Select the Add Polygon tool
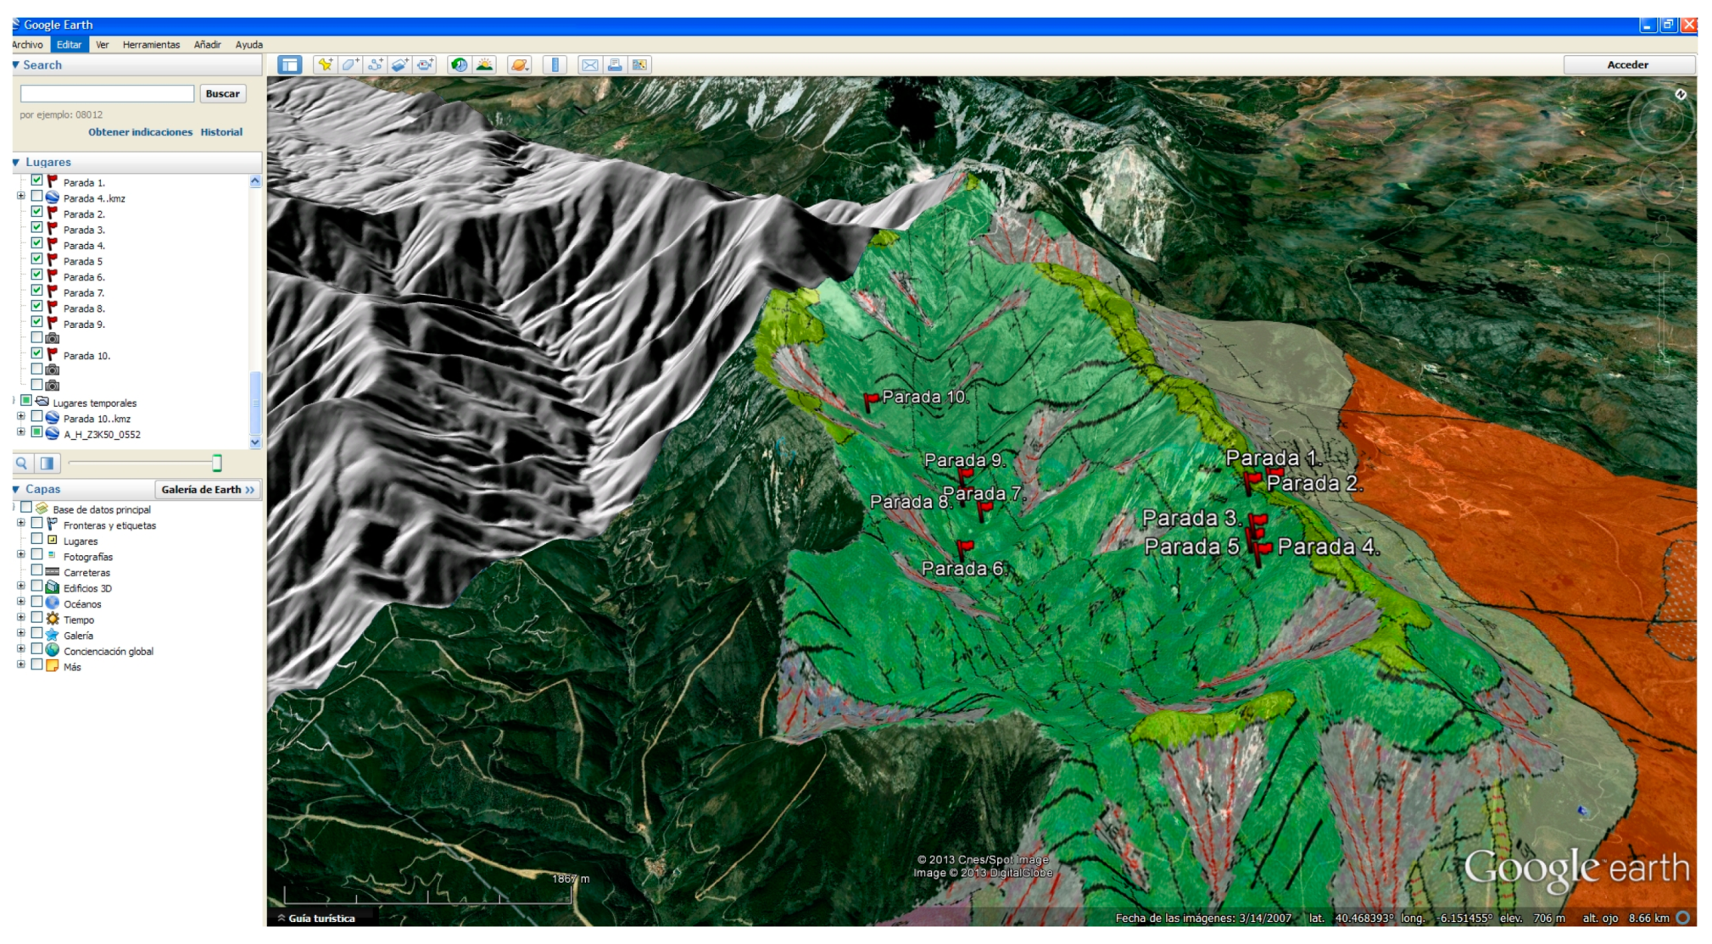 coord(350,65)
